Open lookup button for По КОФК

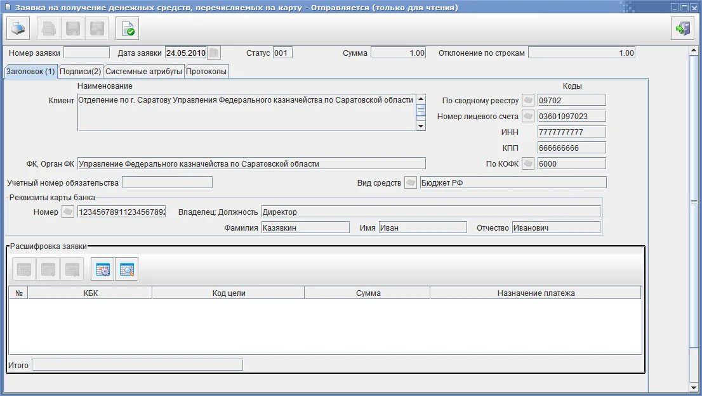(528, 163)
